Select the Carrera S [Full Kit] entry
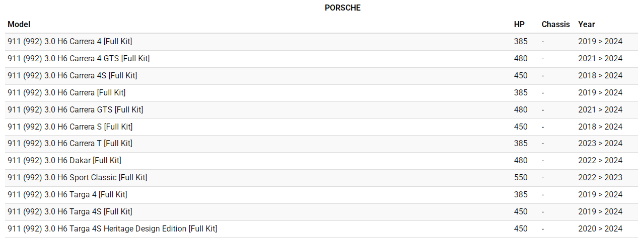638x238 pixels. (x=70, y=127)
